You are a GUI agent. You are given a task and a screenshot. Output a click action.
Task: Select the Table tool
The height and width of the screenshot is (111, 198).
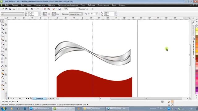point(2,62)
